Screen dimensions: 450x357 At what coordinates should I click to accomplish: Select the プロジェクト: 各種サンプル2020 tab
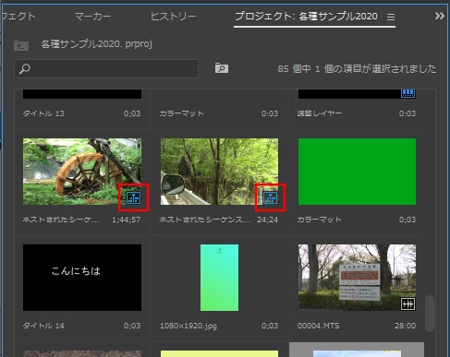pyautogui.click(x=306, y=16)
